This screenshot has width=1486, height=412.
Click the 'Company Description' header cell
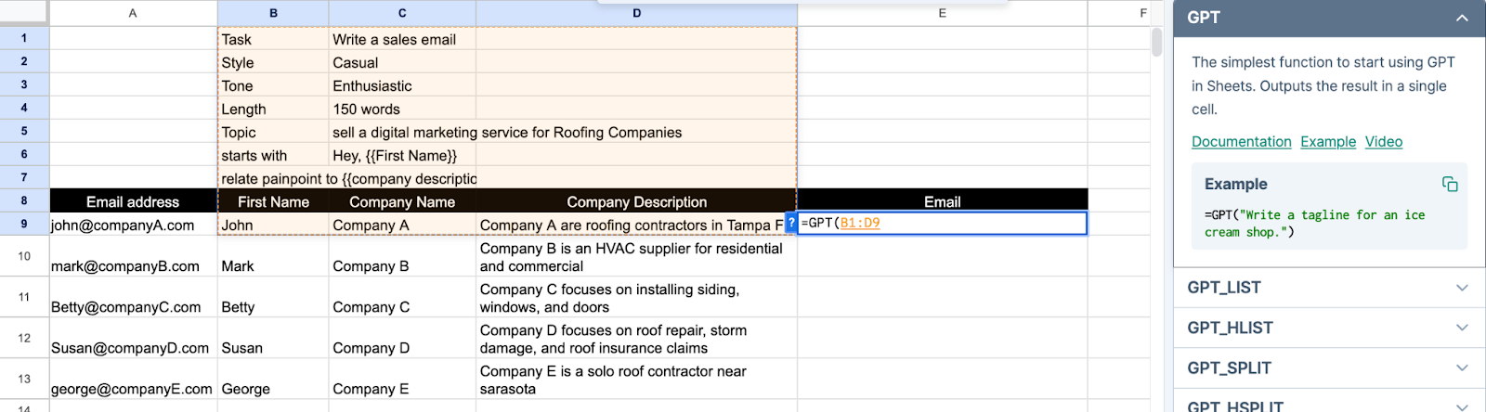636,201
